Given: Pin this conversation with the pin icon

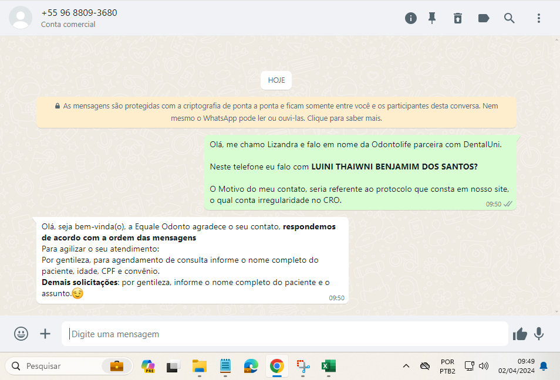Looking at the screenshot, I should click(432, 18).
